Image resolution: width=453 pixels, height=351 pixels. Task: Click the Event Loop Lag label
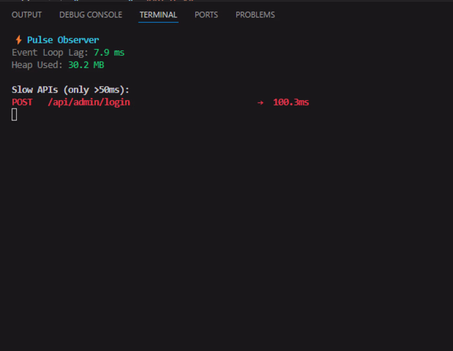[x=50, y=52]
